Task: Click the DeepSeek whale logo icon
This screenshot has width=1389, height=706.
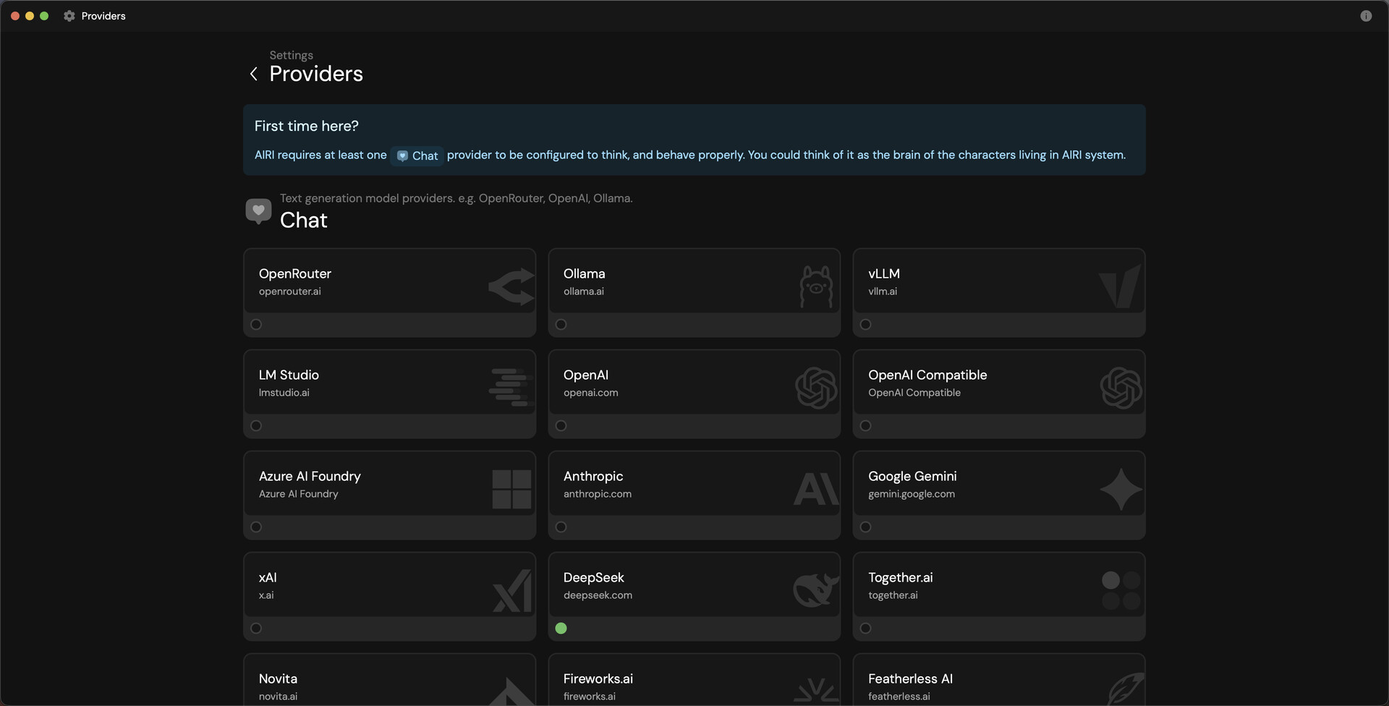Action: [816, 590]
